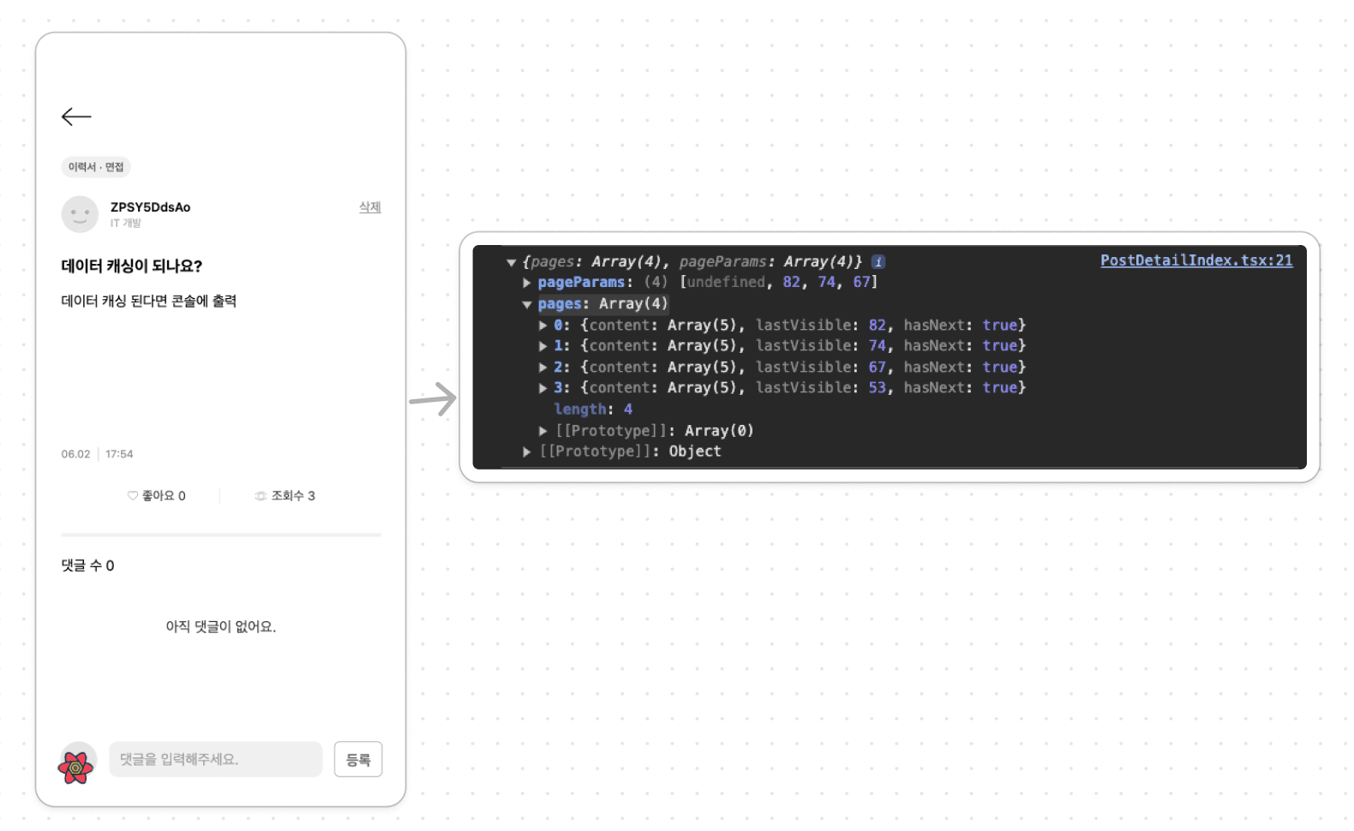Expand pages item 1 with lastVisible 74
This screenshot has height=831, width=1354.
[x=542, y=346]
